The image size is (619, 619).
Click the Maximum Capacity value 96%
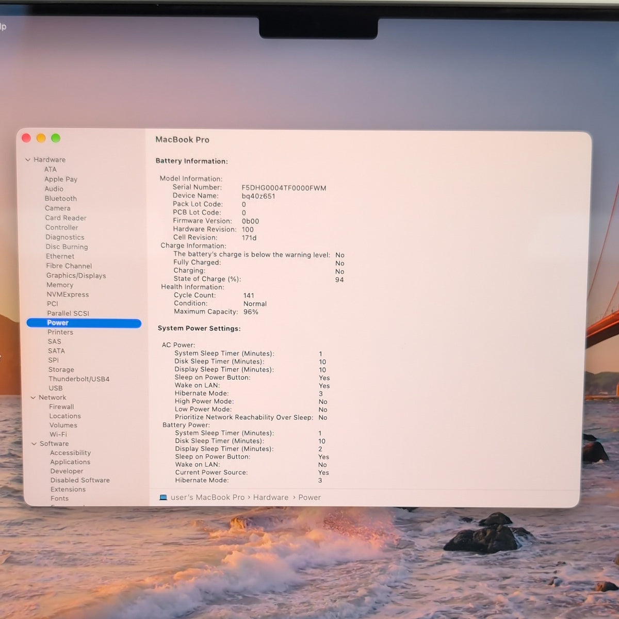coord(251,312)
